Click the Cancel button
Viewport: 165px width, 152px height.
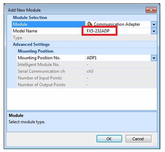click(x=138, y=139)
